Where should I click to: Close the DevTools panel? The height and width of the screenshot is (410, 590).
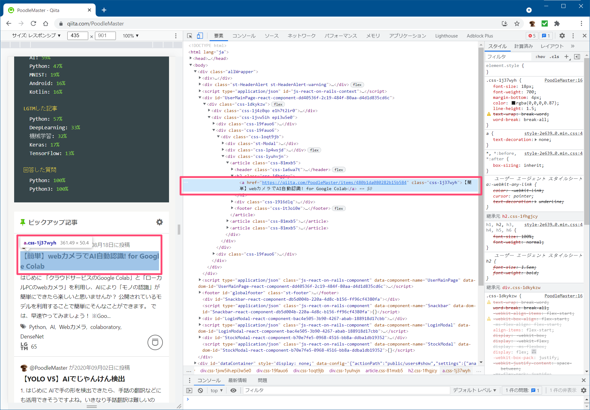click(584, 36)
